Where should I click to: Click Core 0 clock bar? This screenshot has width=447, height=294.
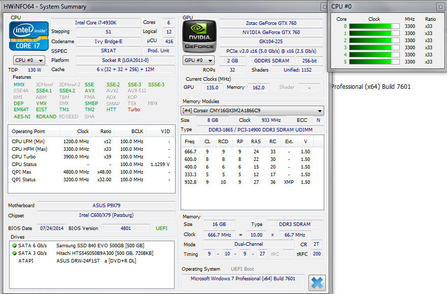click(x=374, y=26)
